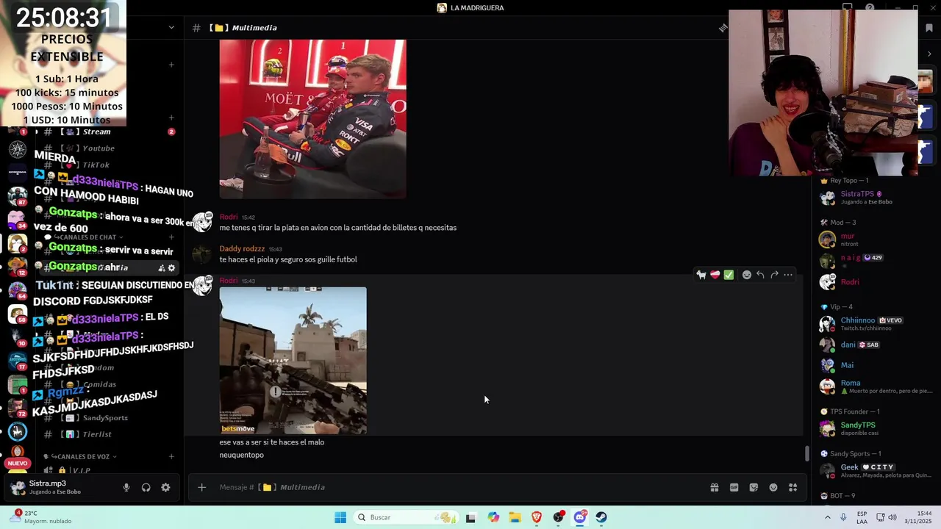This screenshot has height=529, width=941.
Task: Open the weather widget showing 23°C
Action: [42, 517]
